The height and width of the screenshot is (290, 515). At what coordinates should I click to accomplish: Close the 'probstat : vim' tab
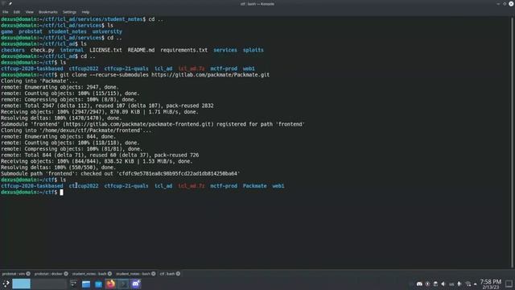[x=28, y=274]
